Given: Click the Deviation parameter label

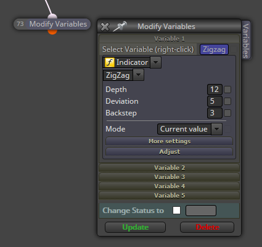Looking at the screenshot, I should coord(122,101).
